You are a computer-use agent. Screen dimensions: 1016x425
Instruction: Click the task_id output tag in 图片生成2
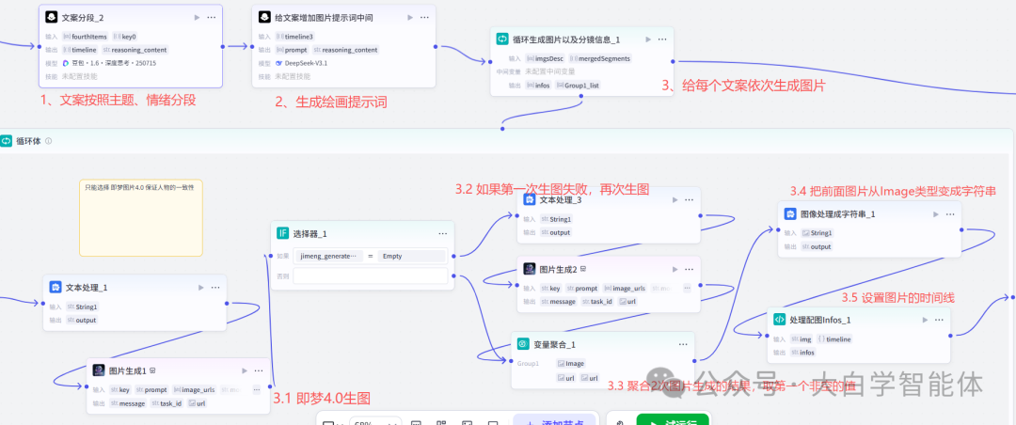tap(598, 301)
